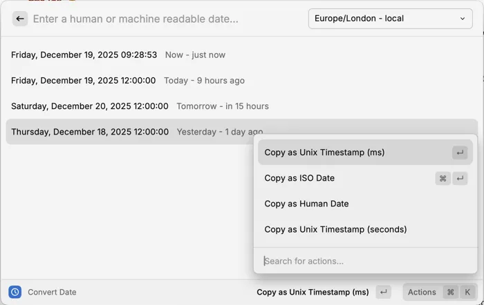Click the Return key icon beside Unix Timestamp (ms)
The image size is (484, 305).
pos(460,152)
